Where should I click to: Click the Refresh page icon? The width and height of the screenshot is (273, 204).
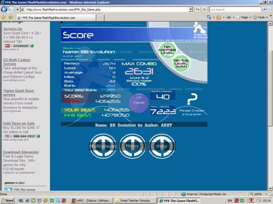point(198,9)
